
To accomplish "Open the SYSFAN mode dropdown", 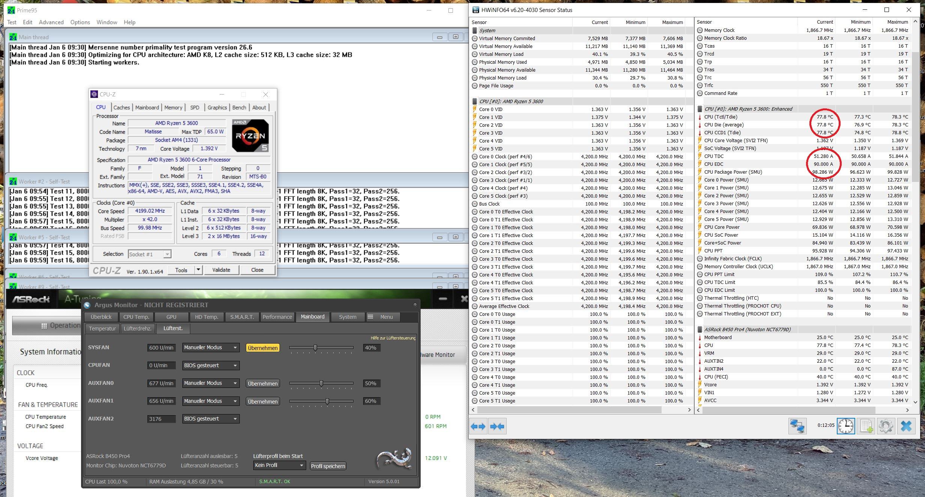I will click(211, 348).
